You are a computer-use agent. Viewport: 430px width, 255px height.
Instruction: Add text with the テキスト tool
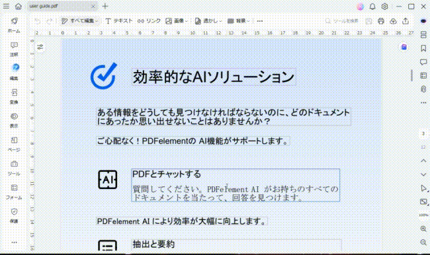pyautogui.click(x=118, y=21)
